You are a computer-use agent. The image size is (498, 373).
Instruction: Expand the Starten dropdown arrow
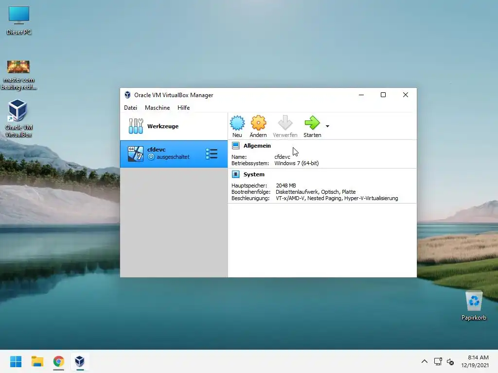[x=327, y=126]
